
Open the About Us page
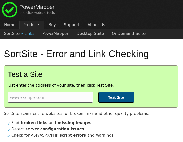[96, 25]
